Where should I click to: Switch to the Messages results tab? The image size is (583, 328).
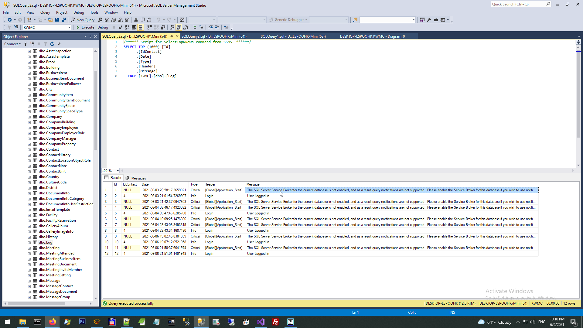(135, 178)
